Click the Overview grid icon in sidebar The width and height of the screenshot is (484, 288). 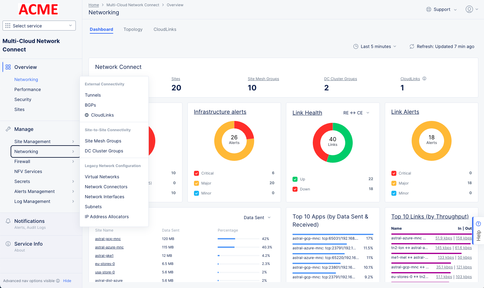(x=8, y=67)
